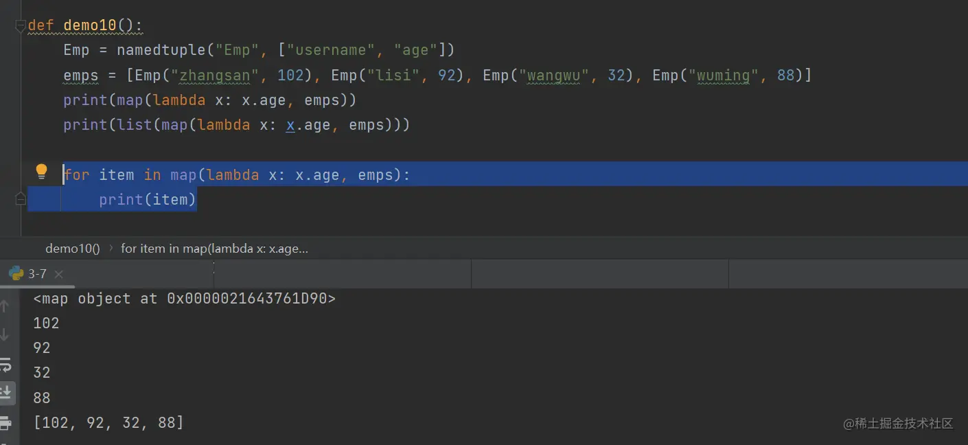Image resolution: width=968 pixels, height=445 pixels.
Task: Click the output line 102
Action: 47,323
